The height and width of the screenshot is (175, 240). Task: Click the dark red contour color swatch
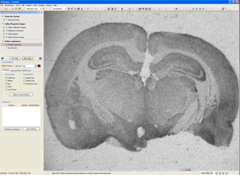39,66
